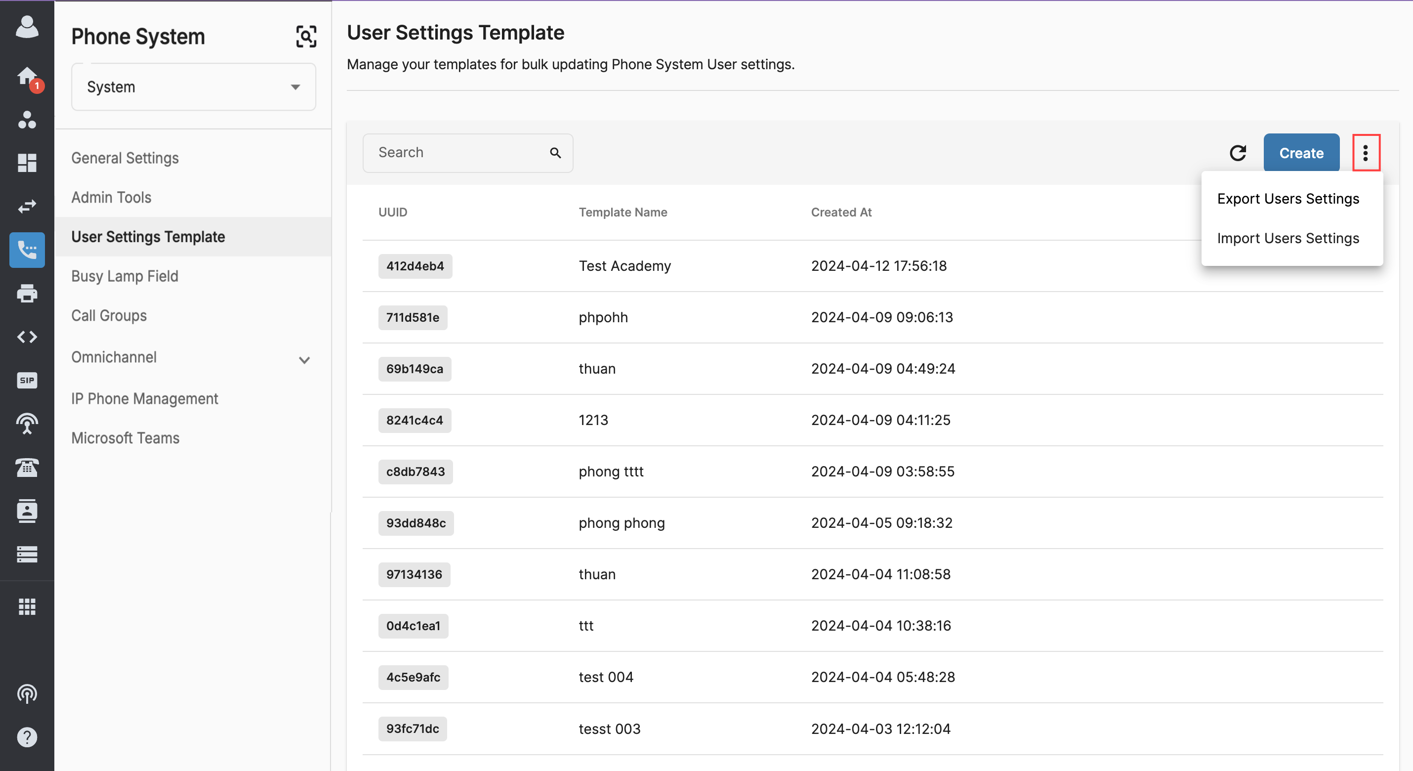Image resolution: width=1413 pixels, height=771 pixels.
Task: Refresh the templates list
Action: click(1238, 153)
